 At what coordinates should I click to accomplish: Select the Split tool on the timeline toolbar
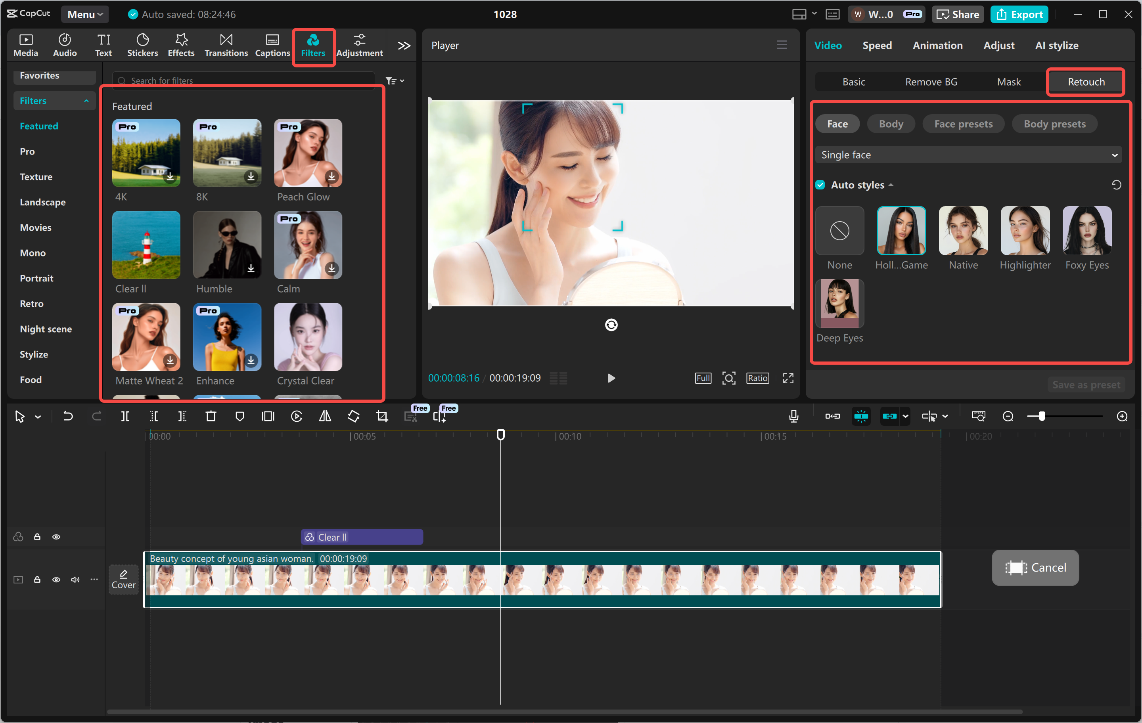125,416
